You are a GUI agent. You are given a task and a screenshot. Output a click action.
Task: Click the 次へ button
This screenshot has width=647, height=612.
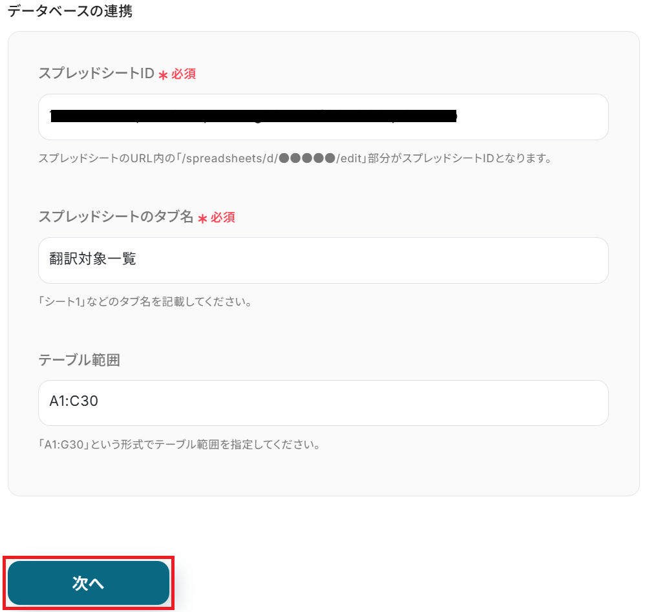pos(89,583)
